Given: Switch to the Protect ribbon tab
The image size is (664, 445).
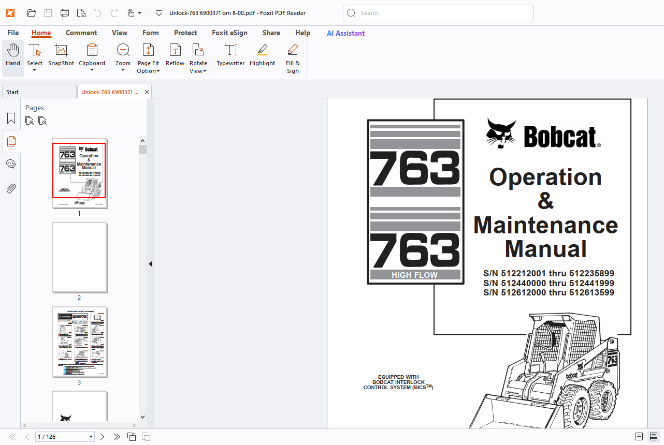Looking at the screenshot, I should point(185,33).
